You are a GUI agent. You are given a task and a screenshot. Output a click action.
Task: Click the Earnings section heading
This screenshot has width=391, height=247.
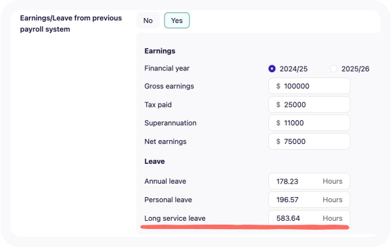[x=160, y=51]
